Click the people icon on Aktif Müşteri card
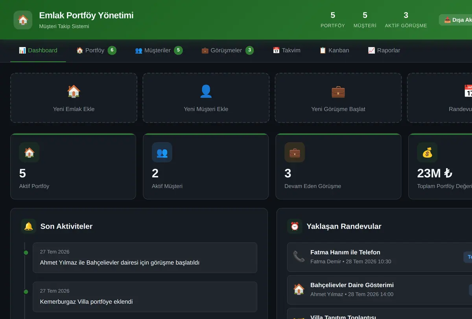Screen dimensions: 472x319 pyautogui.click(x=162, y=152)
